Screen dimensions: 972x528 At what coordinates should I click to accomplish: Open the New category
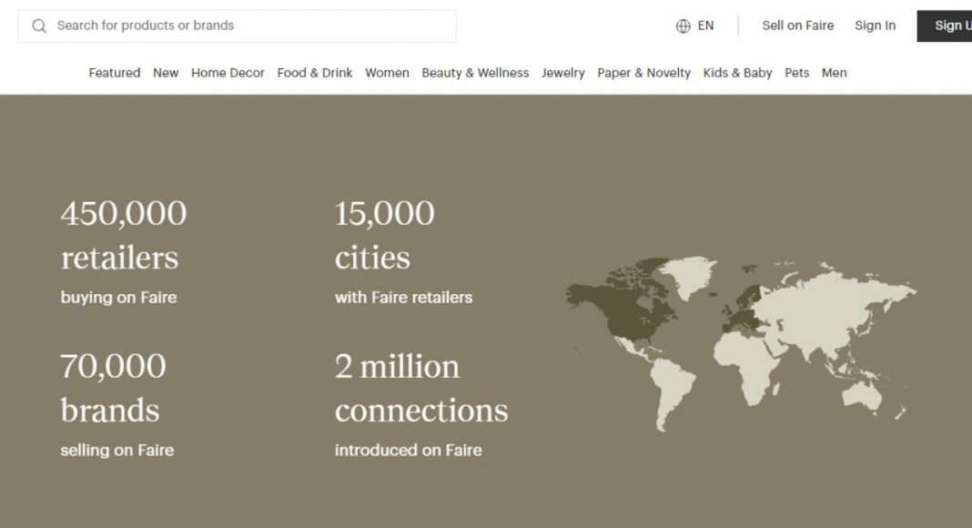(x=166, y=73)
